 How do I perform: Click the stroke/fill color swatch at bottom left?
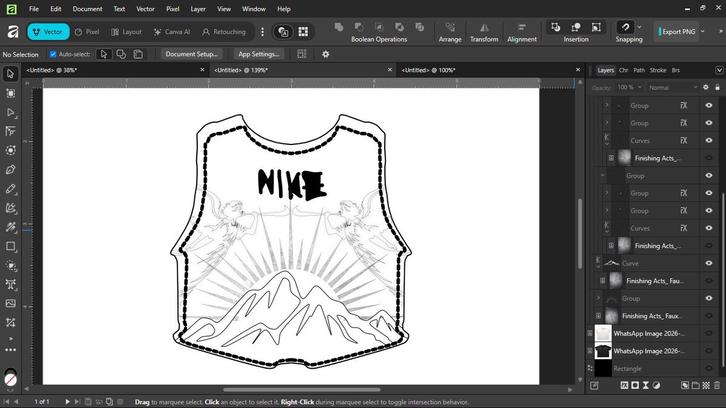(x=10, y=377)
